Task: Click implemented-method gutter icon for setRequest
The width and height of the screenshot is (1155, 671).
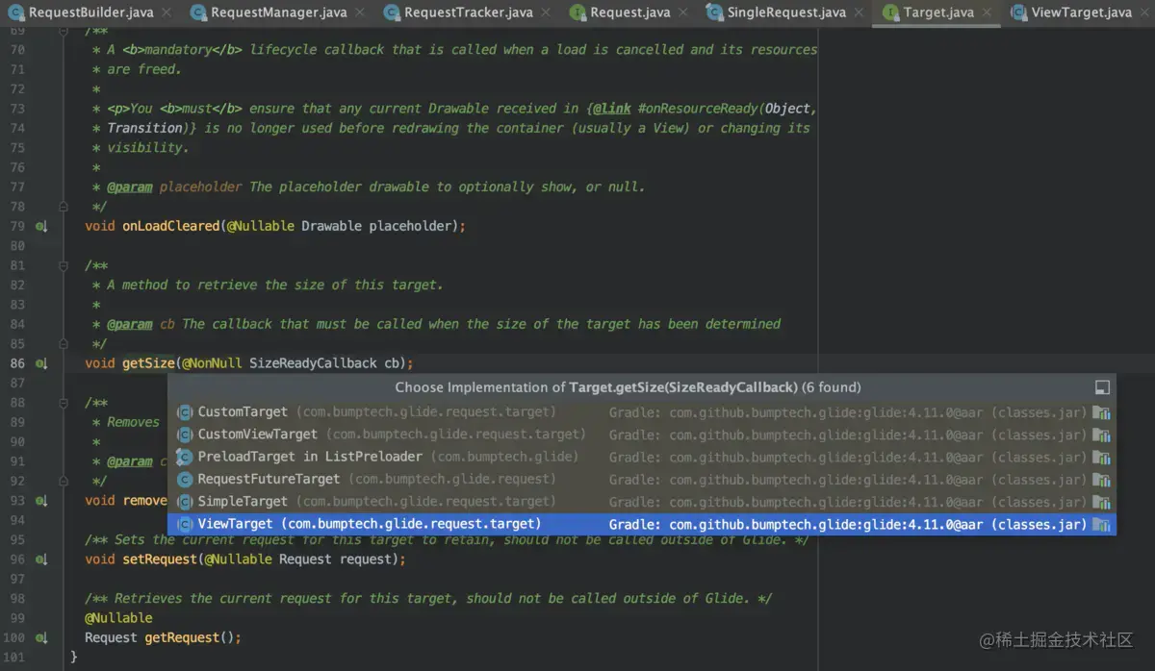Action: pos(41,559)
